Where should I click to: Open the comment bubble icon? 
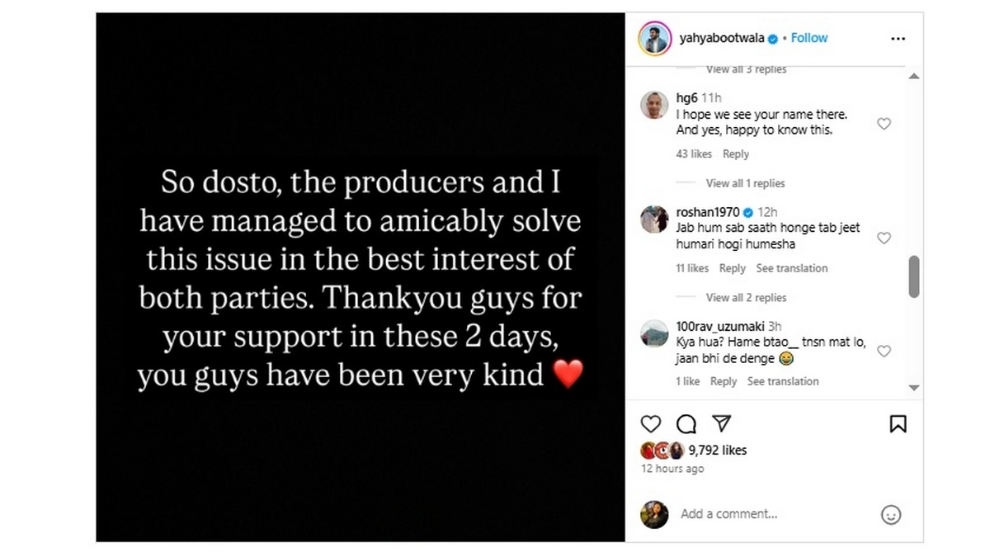click(x=686, y=424)
